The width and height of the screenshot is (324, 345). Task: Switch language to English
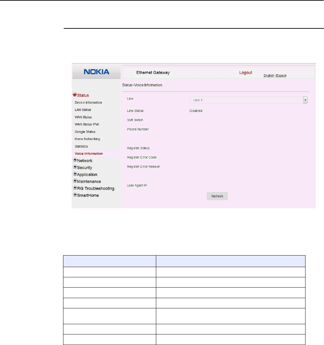click(x=269, y=76)
